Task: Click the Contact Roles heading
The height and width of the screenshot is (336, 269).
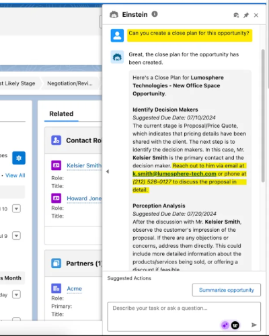Action: pos(84,140)
